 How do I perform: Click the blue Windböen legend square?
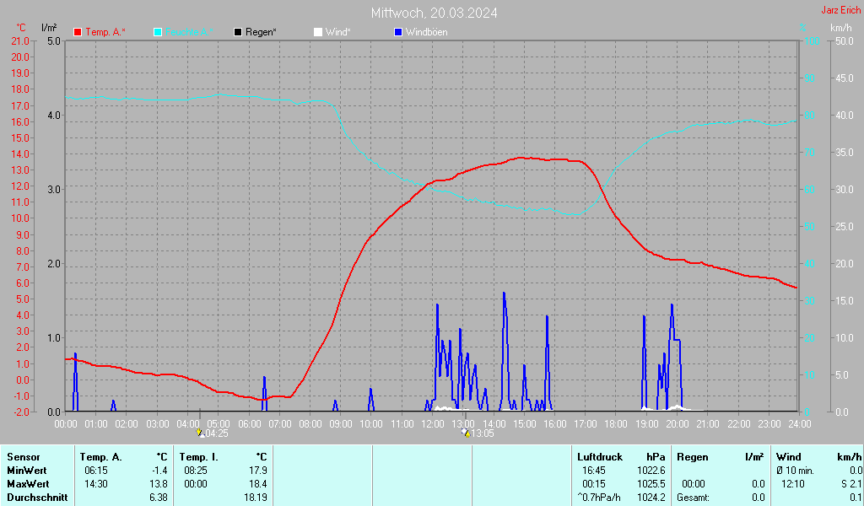pyautogui.click(x=398, y=32)
